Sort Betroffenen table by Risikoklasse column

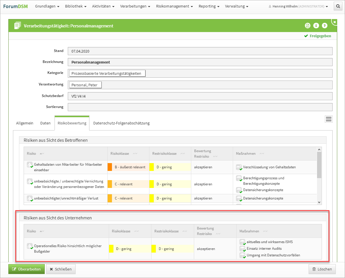pos(135,154)
